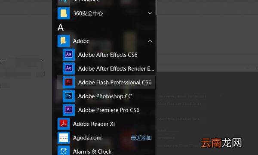This screenshot has height=155, width=258.
Task: Expand the 360安全中心 folder chevron
Action: click(150, 13)
